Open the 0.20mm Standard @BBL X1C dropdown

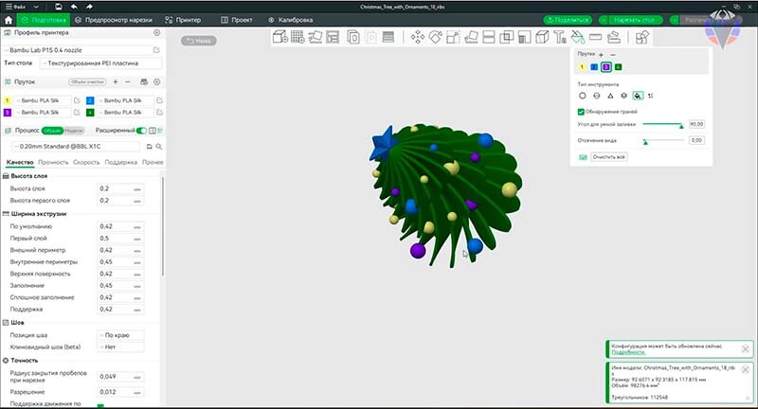(76, 147)
